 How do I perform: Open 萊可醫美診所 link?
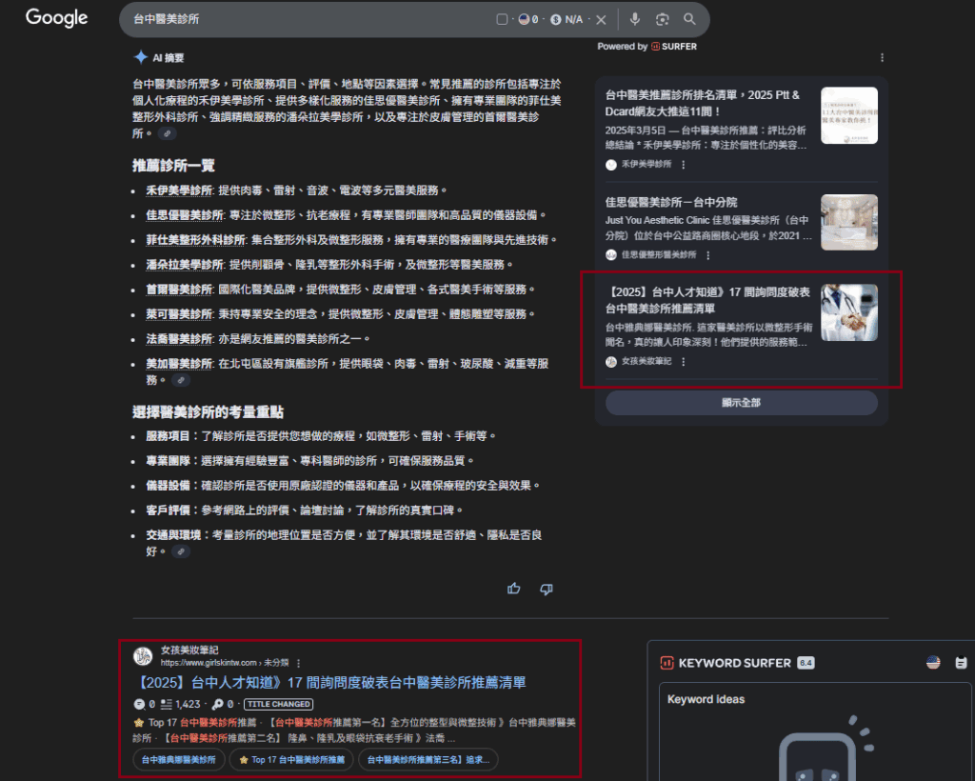point(179,314)
